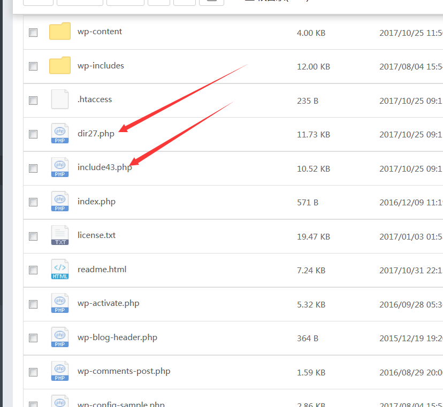Tick the checkbox for wp-content
Image resolution: width=443 pixels, height=407 pixels.
pos(33,33)
